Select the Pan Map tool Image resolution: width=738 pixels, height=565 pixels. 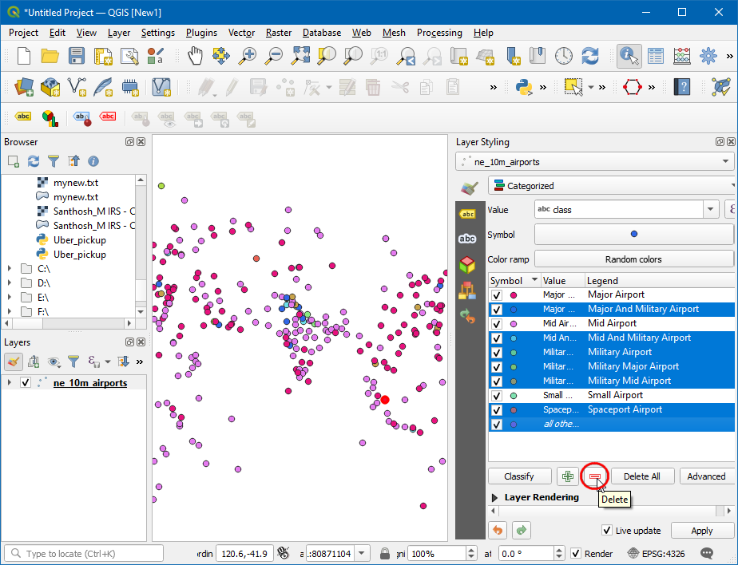point(195,56)
